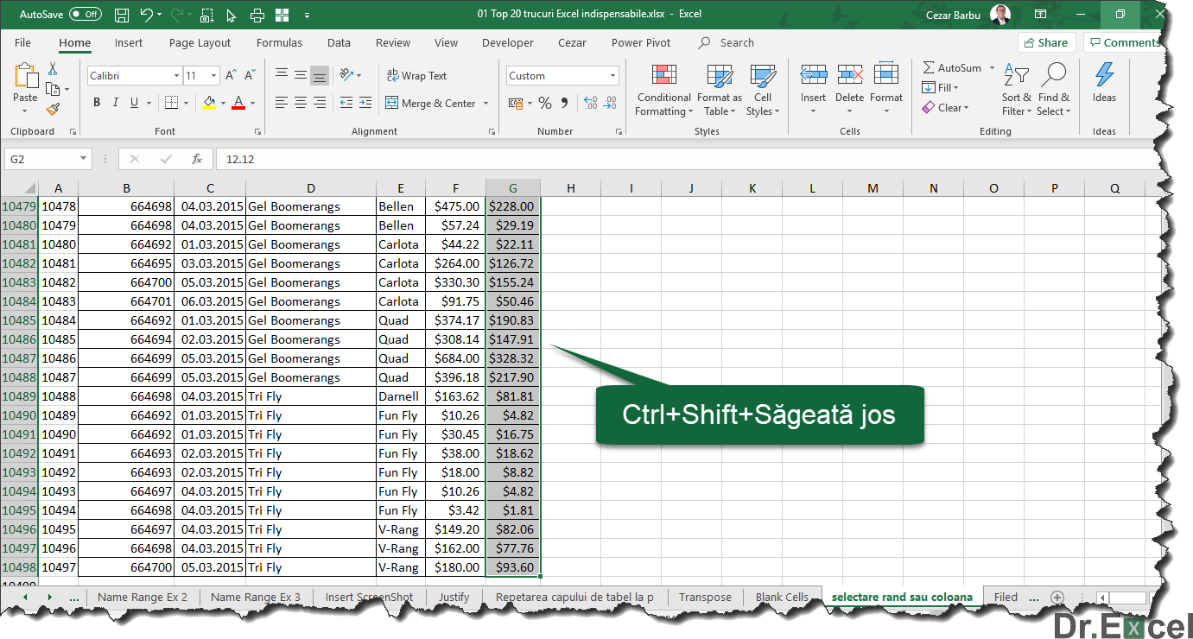The width and height of the screenshot is (1193, 639).
Task: Toggle bold formatting
Action: [96, 102]
